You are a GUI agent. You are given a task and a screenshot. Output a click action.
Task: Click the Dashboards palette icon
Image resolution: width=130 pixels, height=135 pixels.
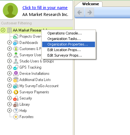click(x=16, y=43)
